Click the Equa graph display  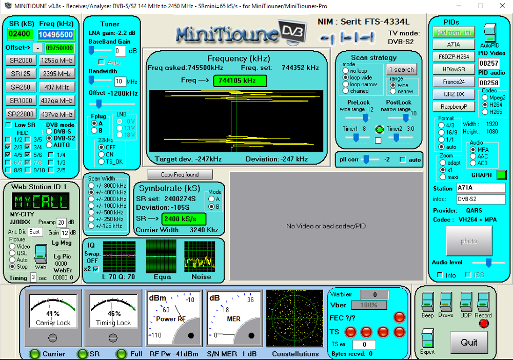click(161, 256)
